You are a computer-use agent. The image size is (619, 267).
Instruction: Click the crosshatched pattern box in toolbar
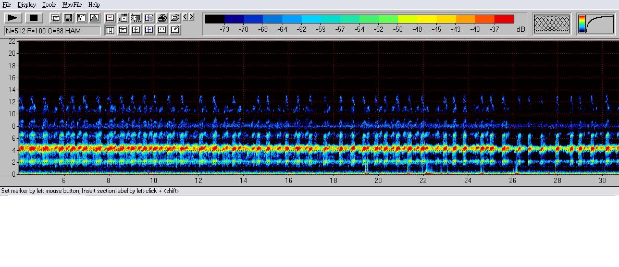click(x=552, y=24)
